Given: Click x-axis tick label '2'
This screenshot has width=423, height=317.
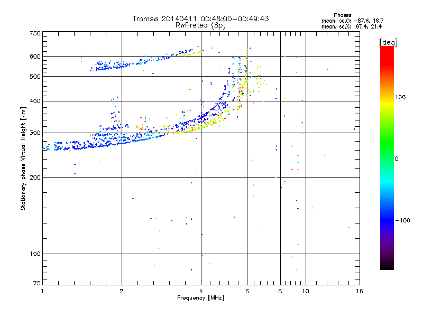Looking at the screenshot, I should click(x=122, y=291).
